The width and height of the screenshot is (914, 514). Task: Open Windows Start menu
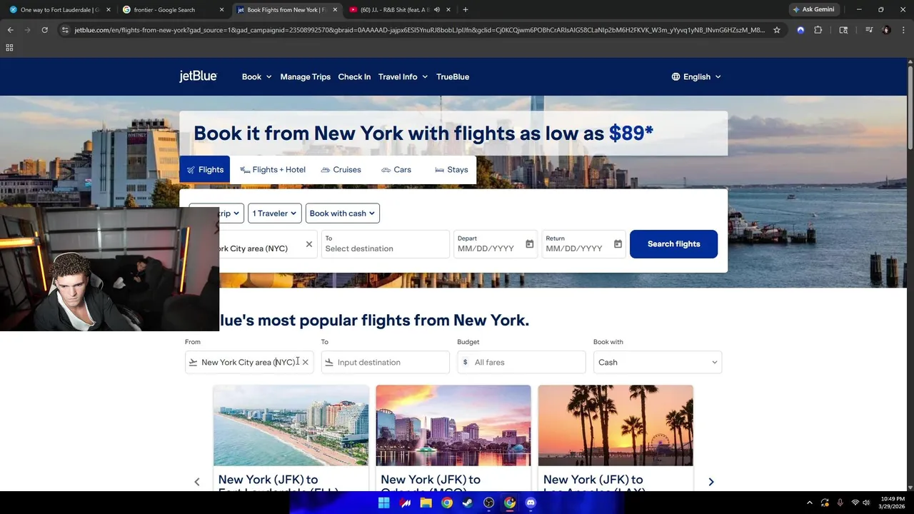383,503
